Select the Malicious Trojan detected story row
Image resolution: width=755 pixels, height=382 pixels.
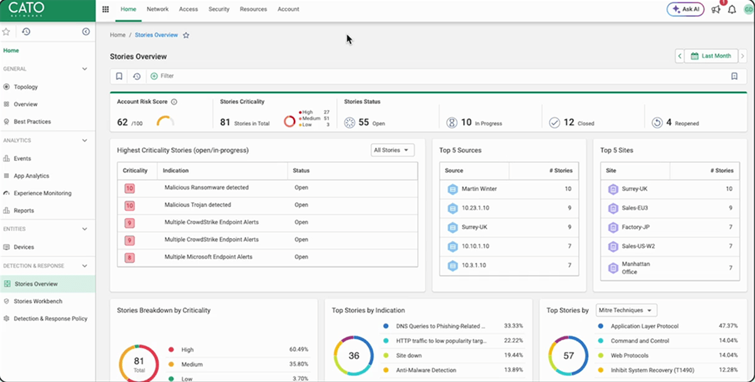tap(267, 205)
